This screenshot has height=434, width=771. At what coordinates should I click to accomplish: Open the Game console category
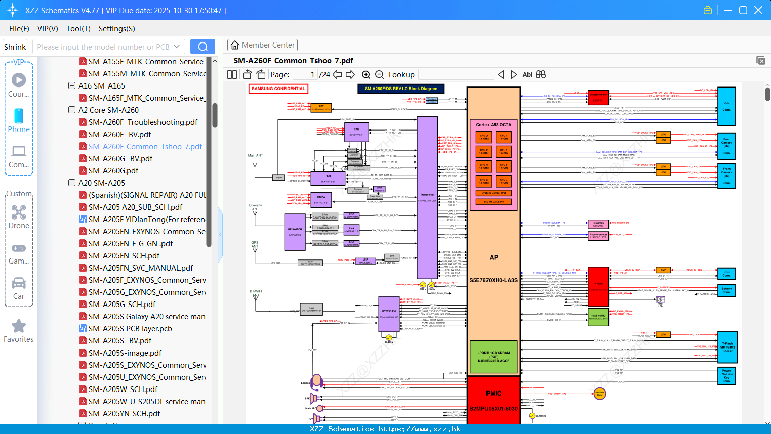coord(19,253)
